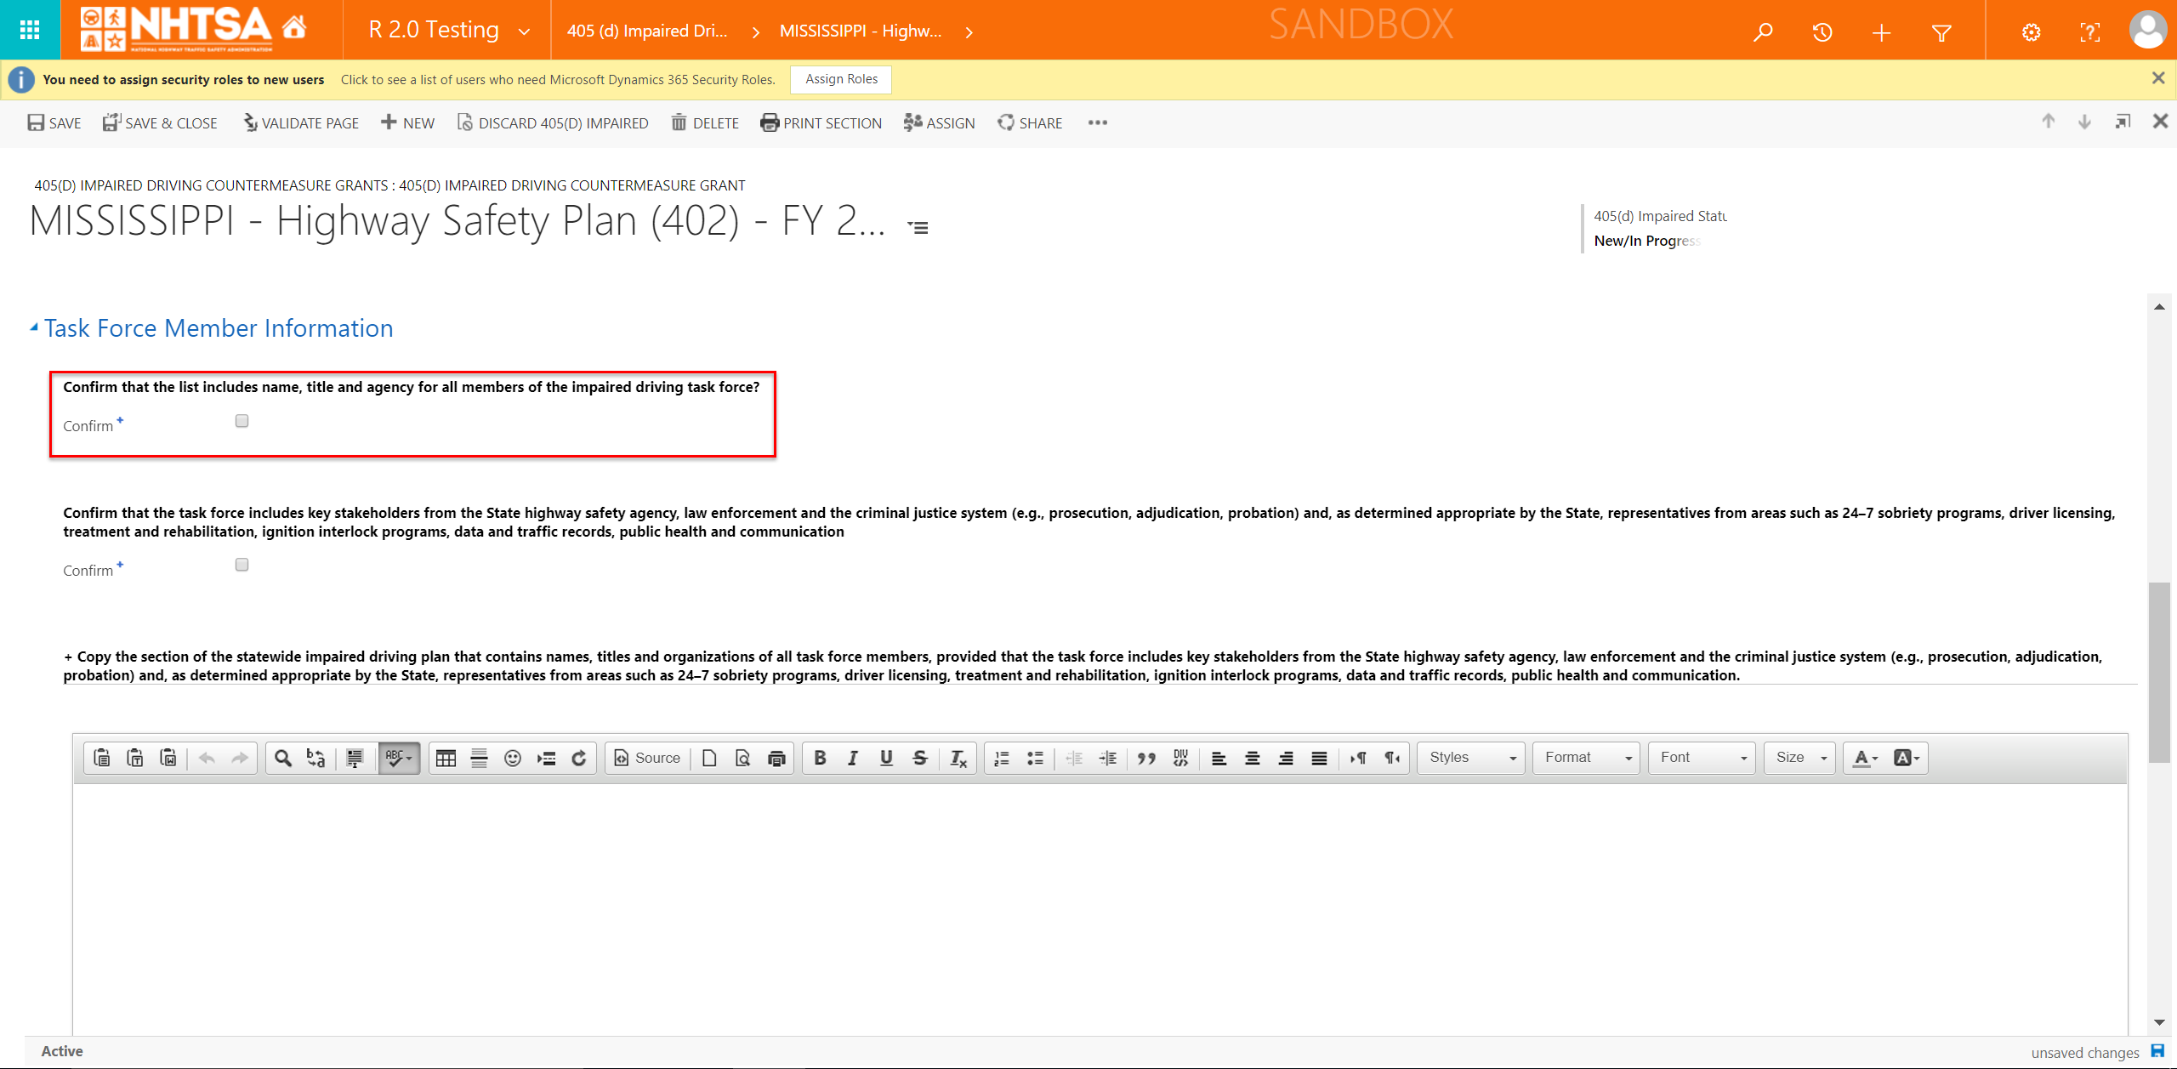2177x1069 pixels.
Task: Toggle Source view in editor
Action: click(648, 758)
